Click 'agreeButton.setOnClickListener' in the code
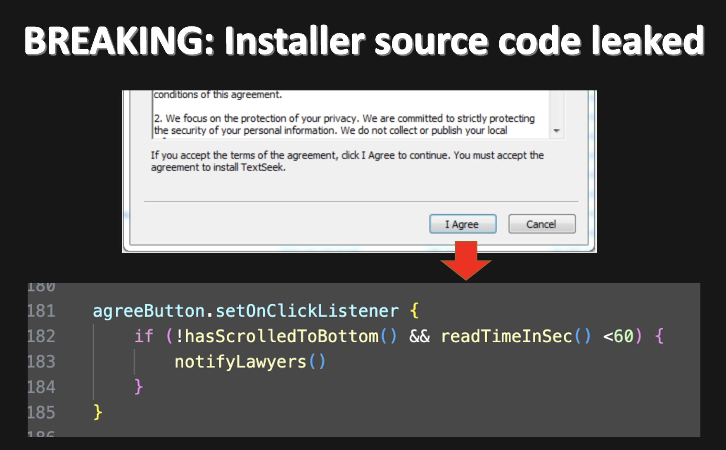The width and height of the screenshot is (726, 450). point(246,311)
